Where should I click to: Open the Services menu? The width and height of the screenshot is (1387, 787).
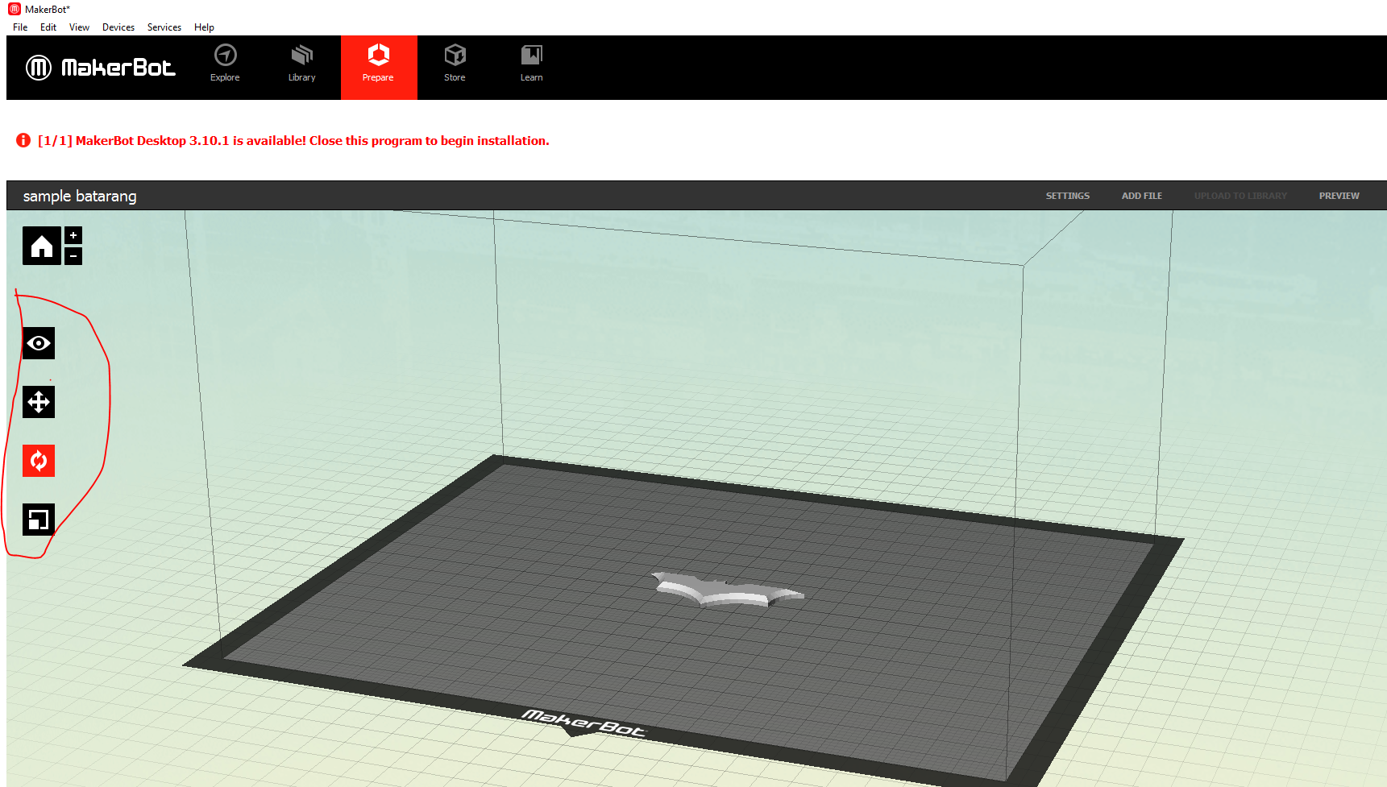tap(164, 27)
